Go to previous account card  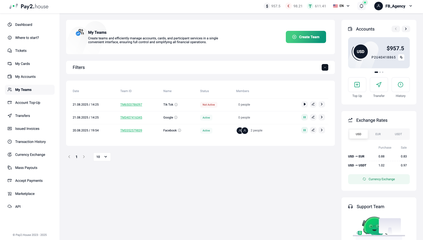click(396, 29)
